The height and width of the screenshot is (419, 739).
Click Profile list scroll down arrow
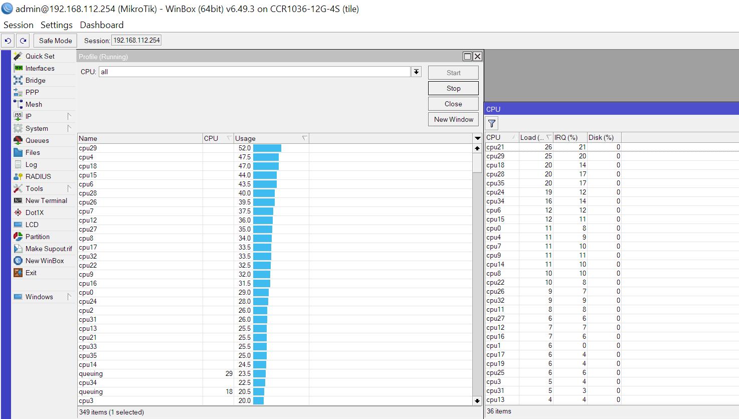pyautogui.click(x=477, y=400)
